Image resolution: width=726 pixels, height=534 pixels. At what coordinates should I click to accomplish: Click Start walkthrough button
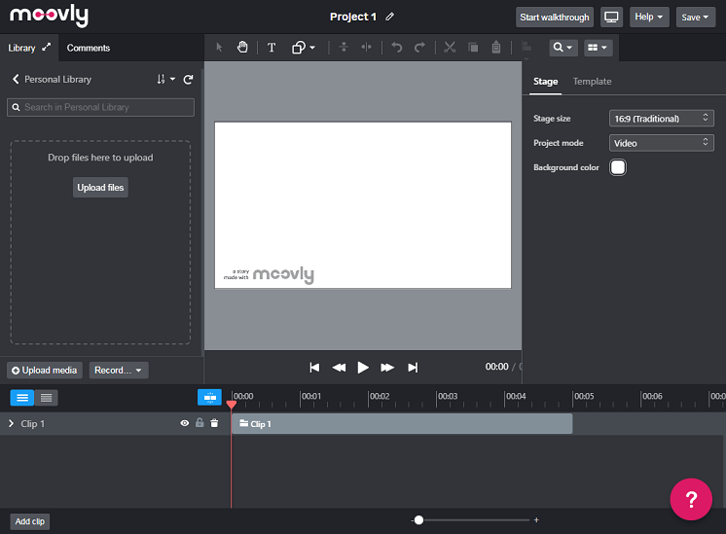point(555,18)
